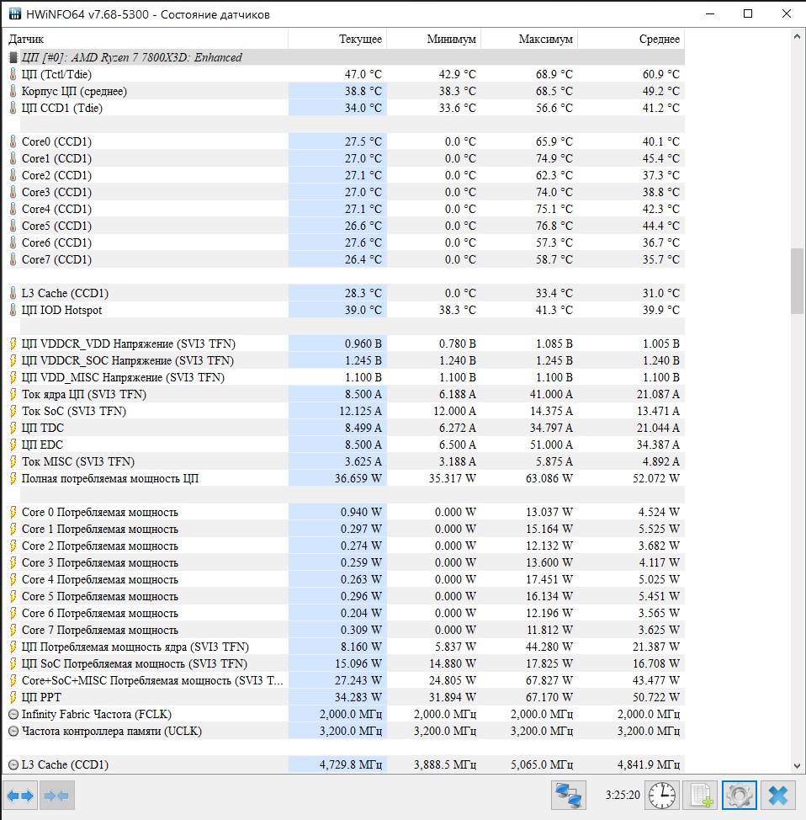The height and width of the screenshot is (820, 806).
Task: Select ЦП Потребляемая мощность ядра row
Action: pos(346,647)
